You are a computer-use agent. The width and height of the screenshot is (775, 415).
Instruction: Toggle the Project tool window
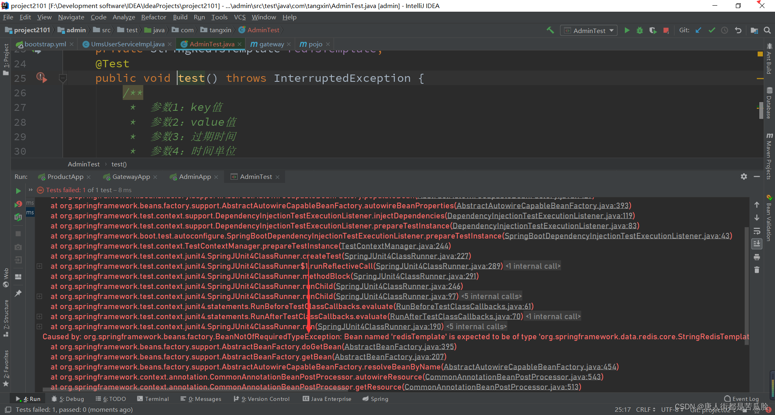coord(6,60)
